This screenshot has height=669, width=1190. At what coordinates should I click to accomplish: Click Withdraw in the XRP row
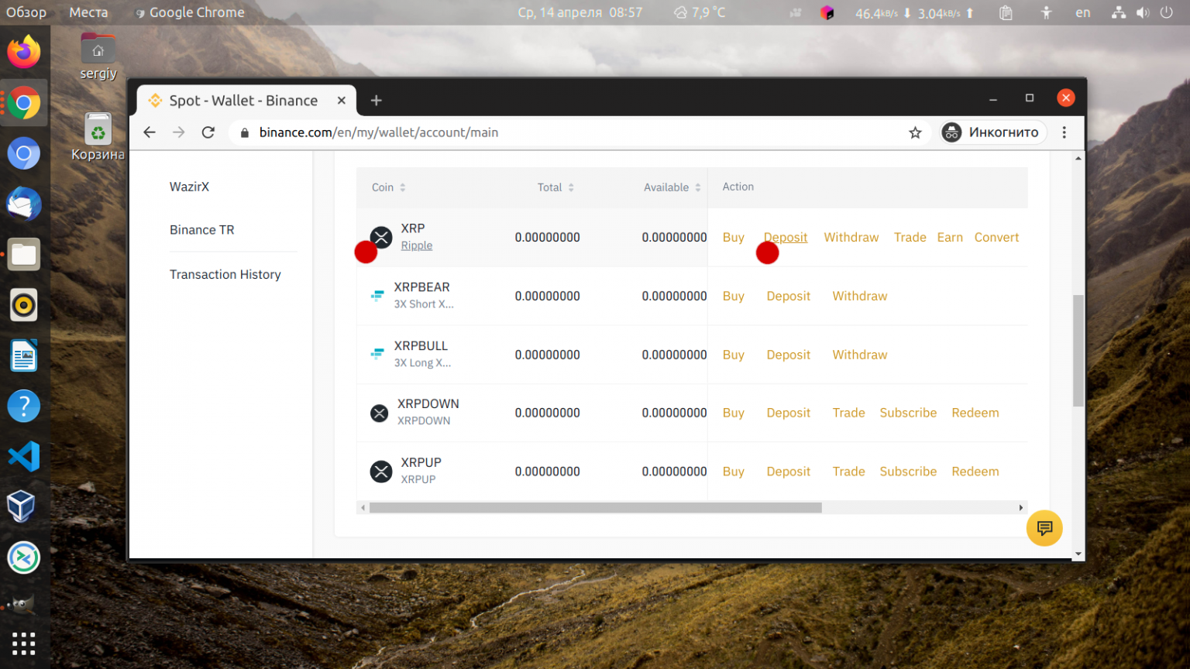[x=851, y=238]
